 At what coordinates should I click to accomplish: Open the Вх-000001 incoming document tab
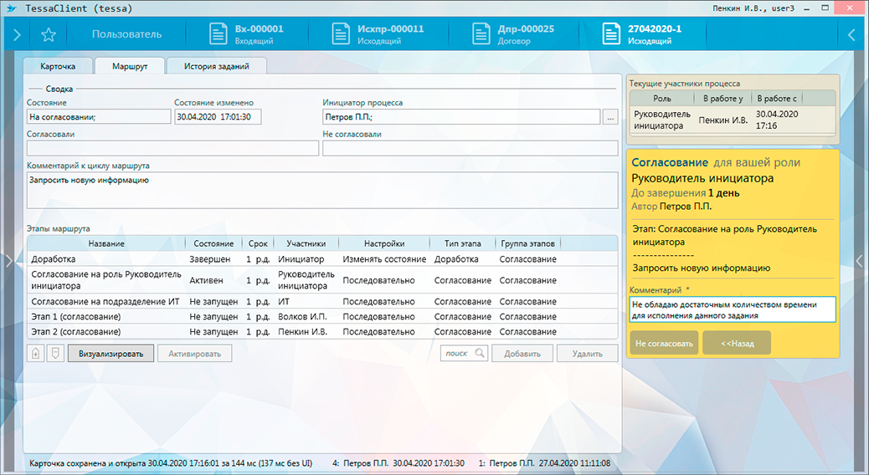[x=246, y=34]
